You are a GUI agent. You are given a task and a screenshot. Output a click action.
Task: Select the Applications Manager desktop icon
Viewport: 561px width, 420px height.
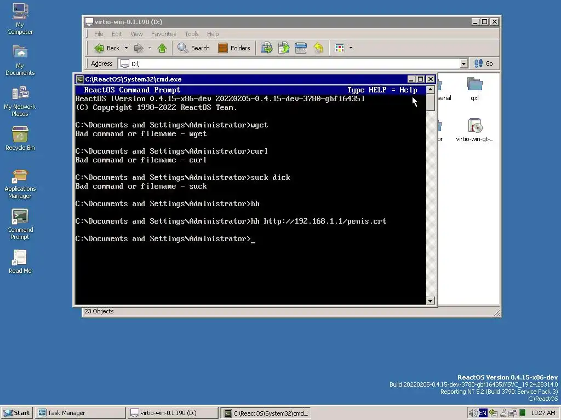[x=20, y=184]
